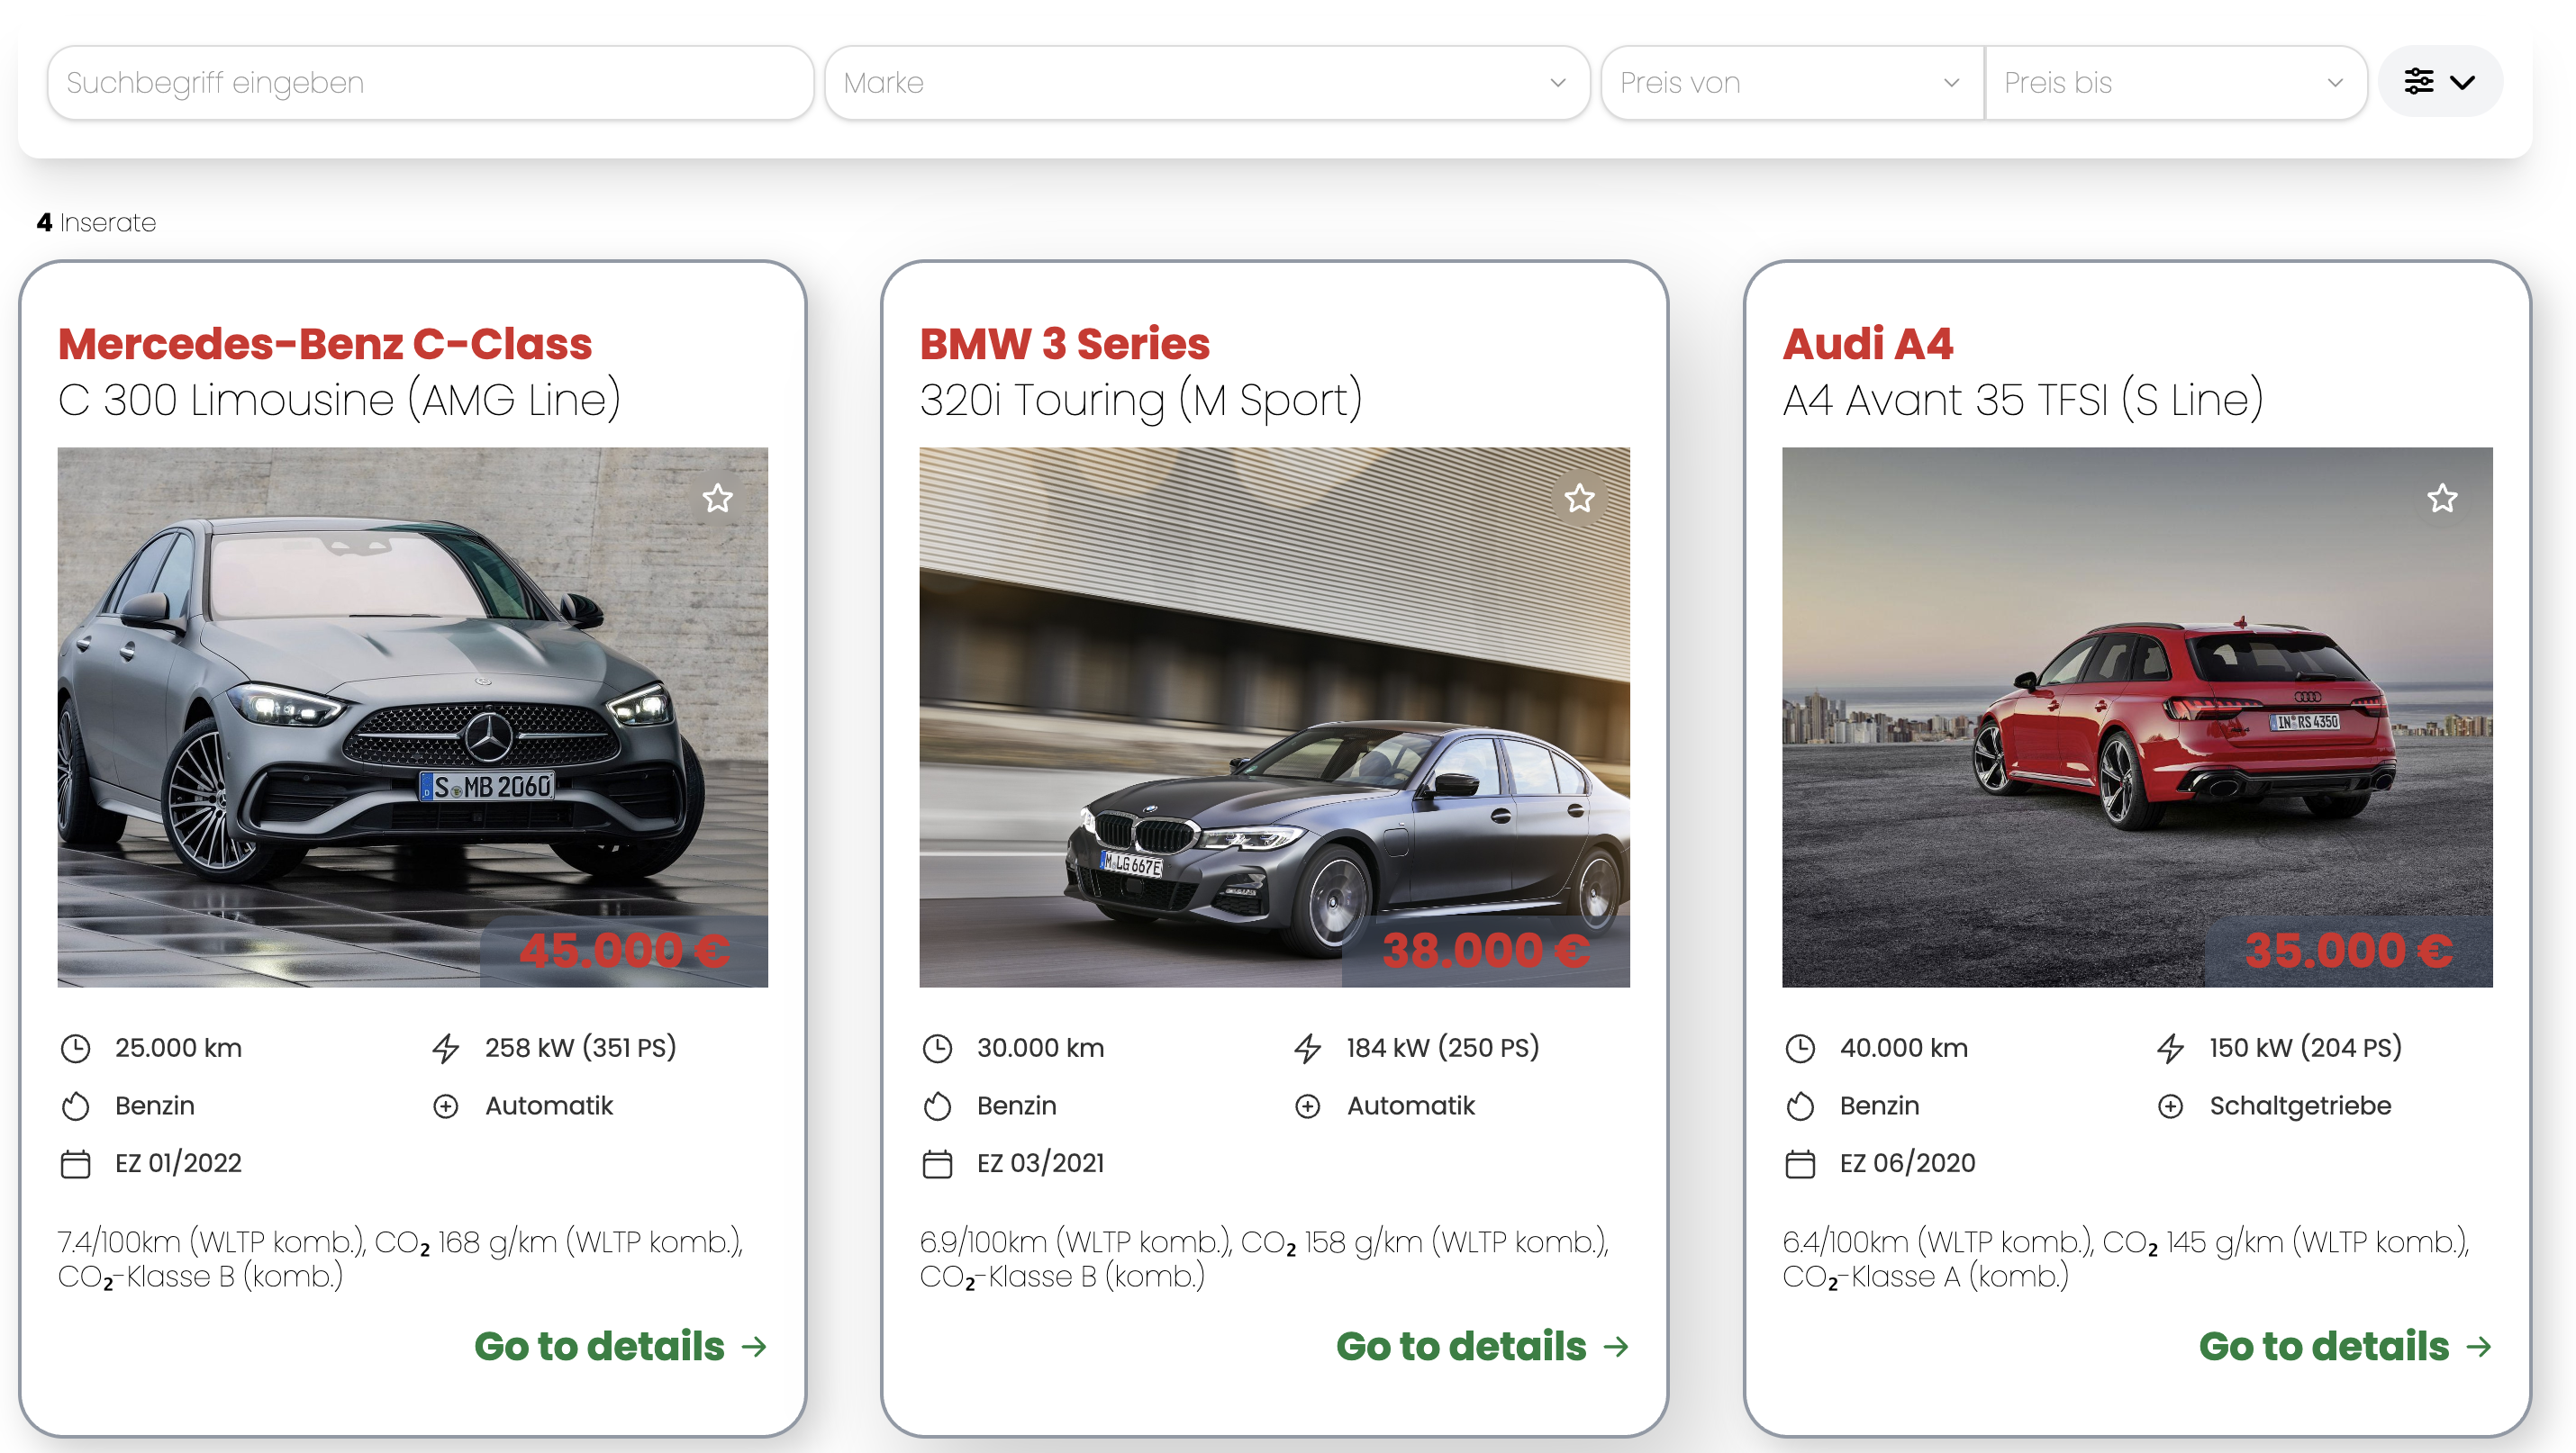Click the Mercedes-Benz C-Class title
This screenshot has width=2576, height=1453.
point(325,344)
